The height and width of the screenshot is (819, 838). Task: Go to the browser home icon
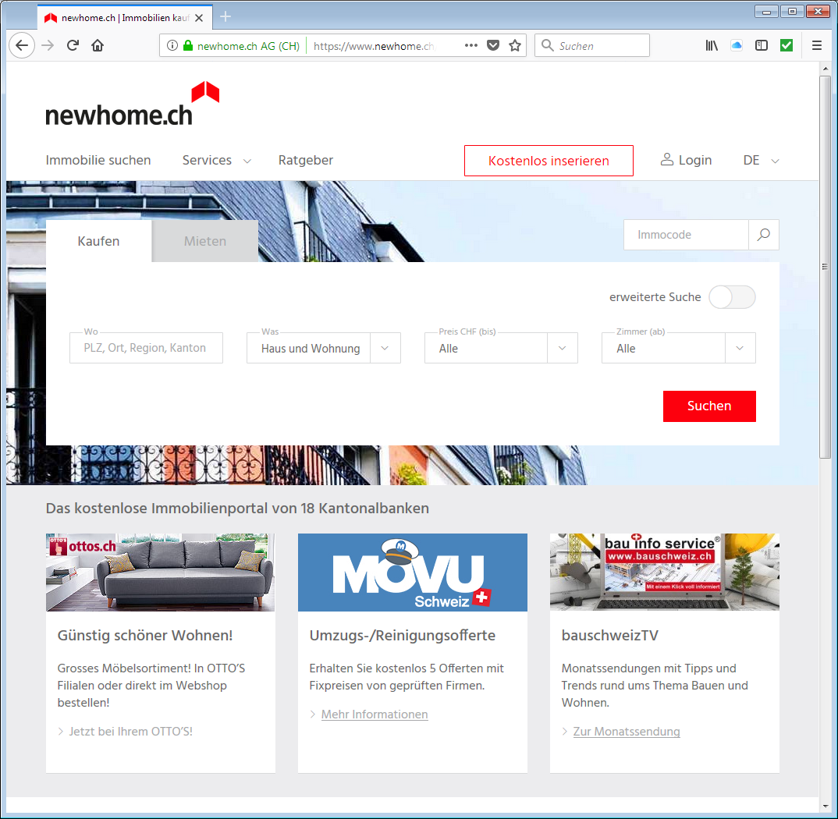[x=98, y=46]
